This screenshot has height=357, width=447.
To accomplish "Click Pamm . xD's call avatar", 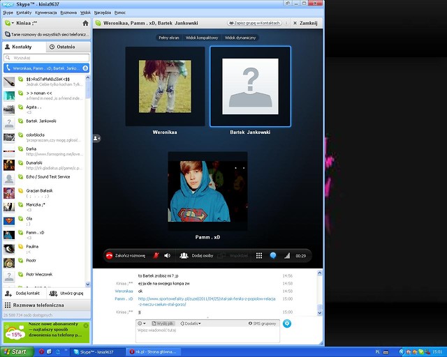I will click(207, 191).
